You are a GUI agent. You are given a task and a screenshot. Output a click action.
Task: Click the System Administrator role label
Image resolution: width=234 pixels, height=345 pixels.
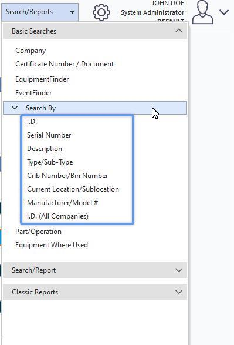(152, 12)
